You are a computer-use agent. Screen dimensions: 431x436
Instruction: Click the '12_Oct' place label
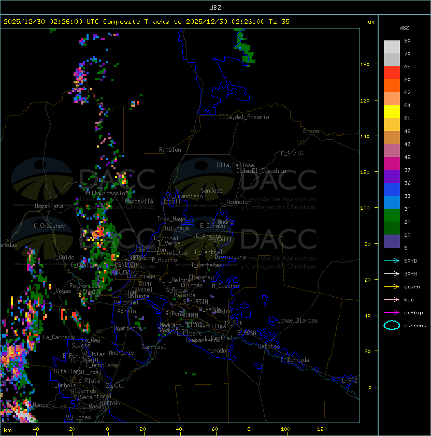[233, 323]
